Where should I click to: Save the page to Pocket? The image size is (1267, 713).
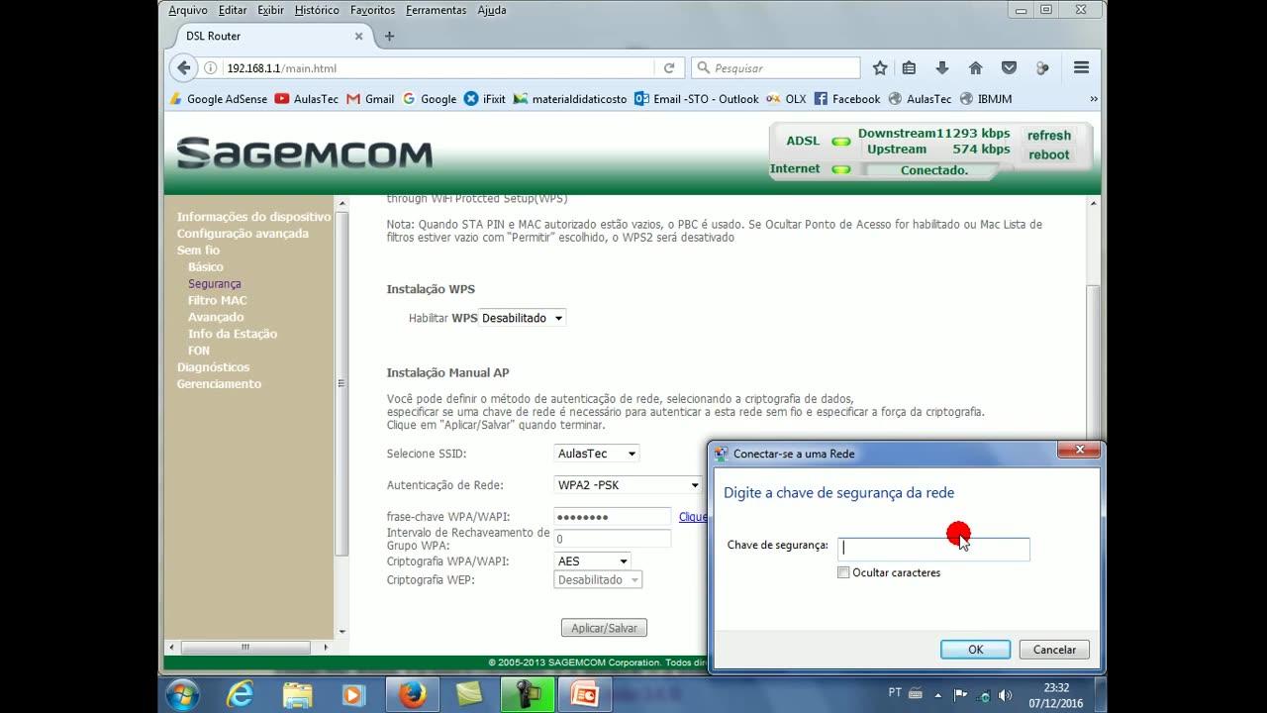click(1009, 67)
